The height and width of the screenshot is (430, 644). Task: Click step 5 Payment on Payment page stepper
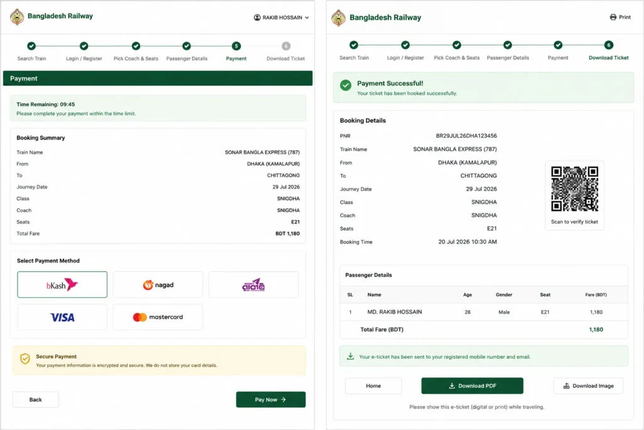[x=236, y=51]
